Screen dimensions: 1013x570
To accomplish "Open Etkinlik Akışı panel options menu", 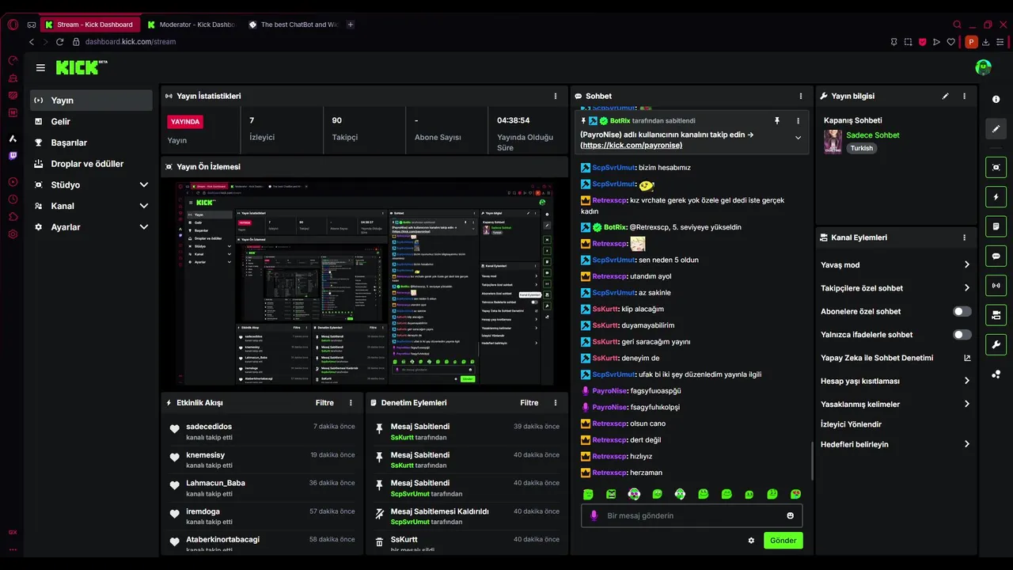I will tap(351, 403).
